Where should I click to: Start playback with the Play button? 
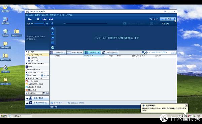click(30, 19)
